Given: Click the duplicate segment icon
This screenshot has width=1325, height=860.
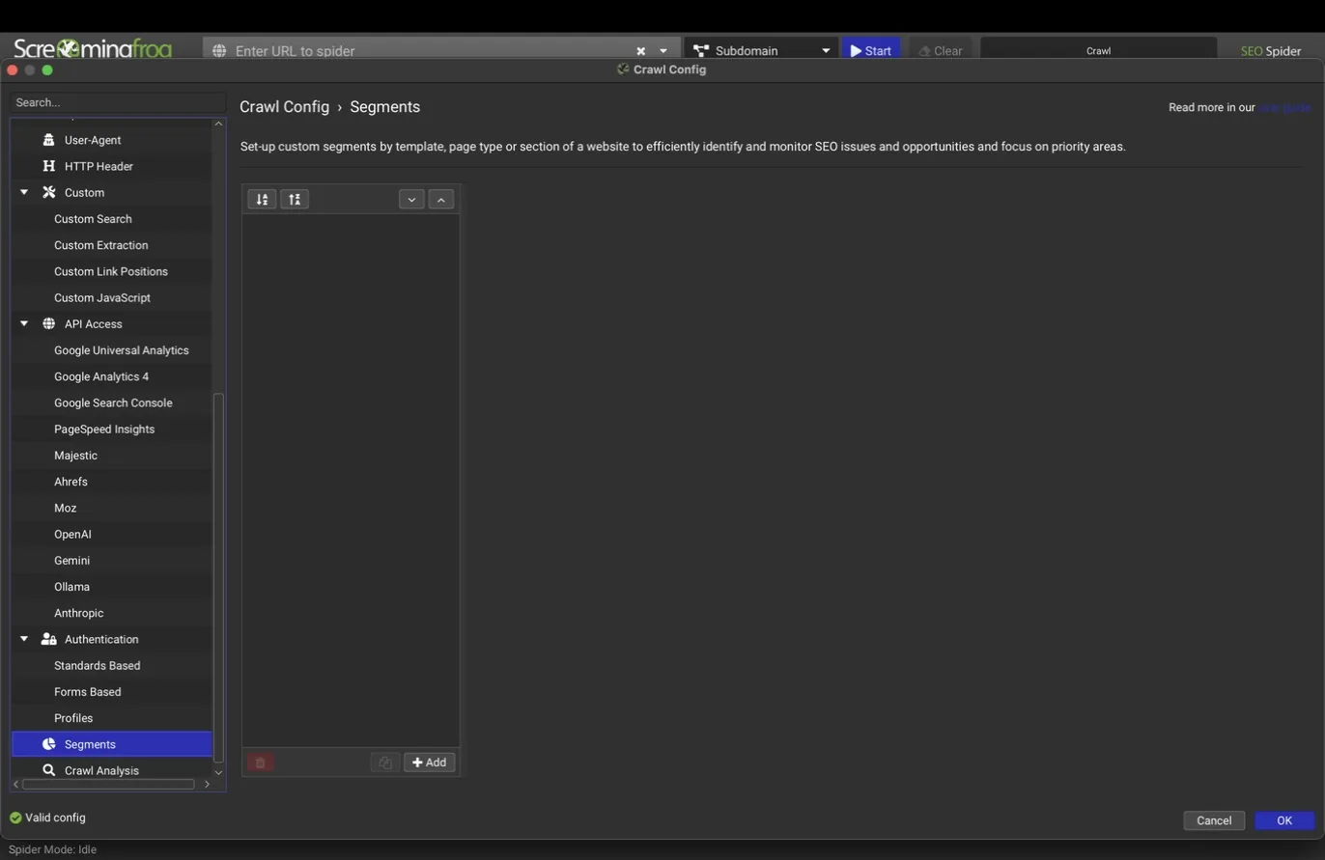Looking at the screenshot, I should pos(385,763).
